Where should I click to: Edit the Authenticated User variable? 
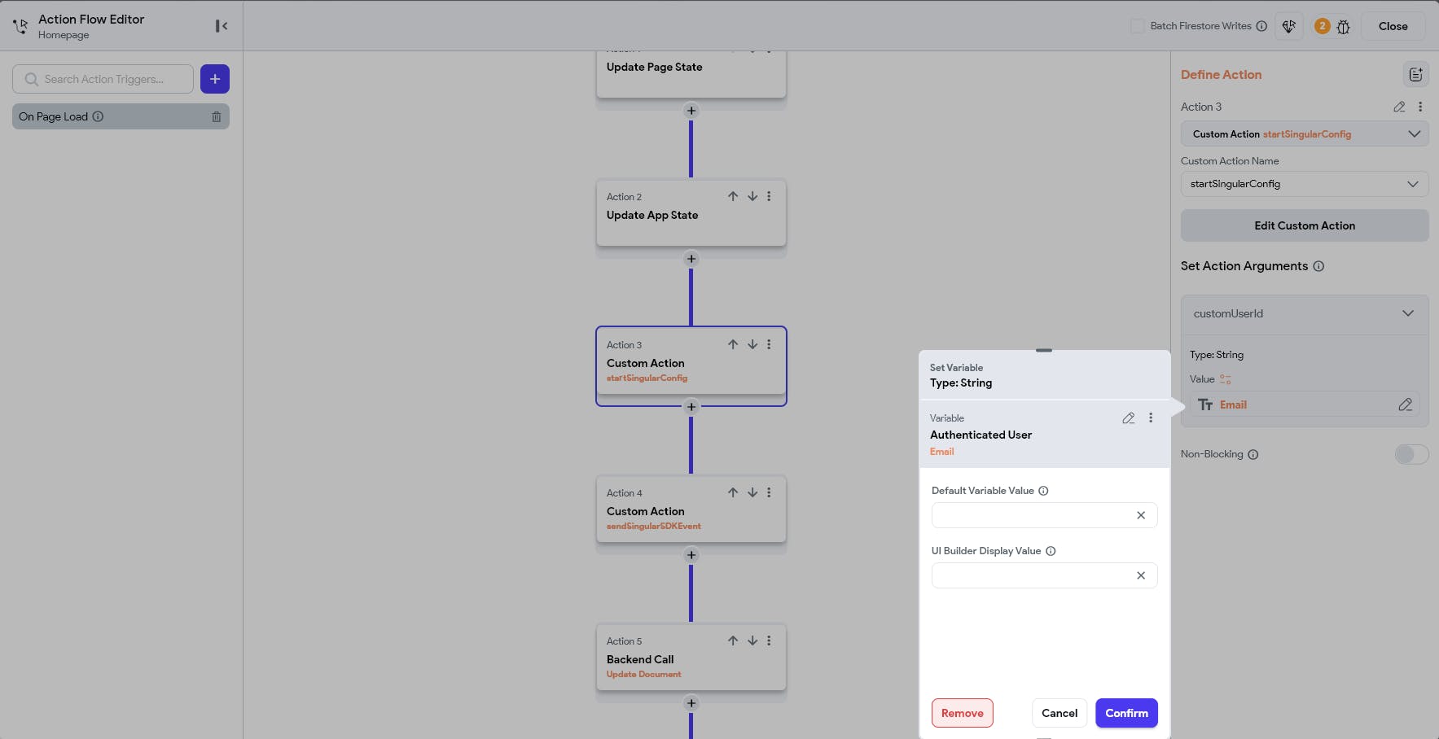1128,418
